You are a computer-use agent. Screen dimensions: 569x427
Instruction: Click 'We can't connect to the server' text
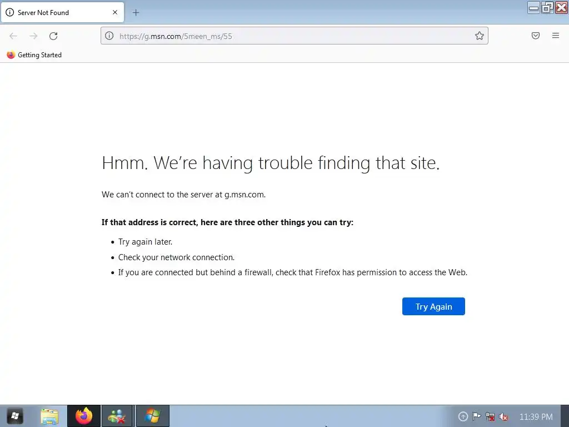point(183,195)
